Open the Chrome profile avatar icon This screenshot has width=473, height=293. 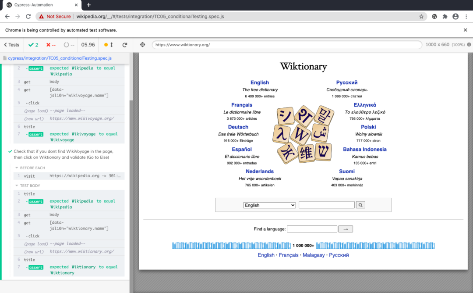[x=455, y=17]
